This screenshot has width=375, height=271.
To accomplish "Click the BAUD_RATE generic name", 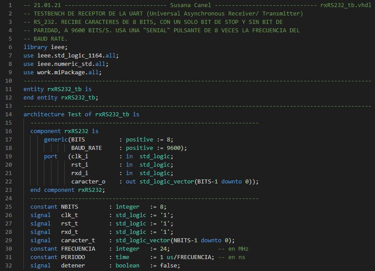I will pyautogui.click(x=86, y=148).
